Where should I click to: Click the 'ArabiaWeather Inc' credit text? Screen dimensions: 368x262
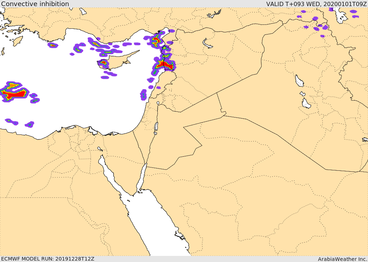(x=342, y=259)
